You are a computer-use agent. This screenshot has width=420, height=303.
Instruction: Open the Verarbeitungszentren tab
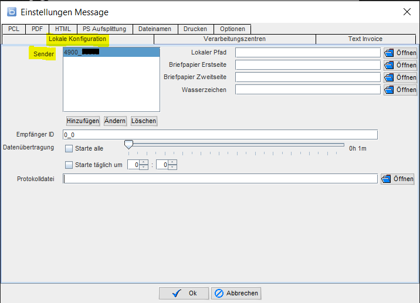click(x=235, y=39)
